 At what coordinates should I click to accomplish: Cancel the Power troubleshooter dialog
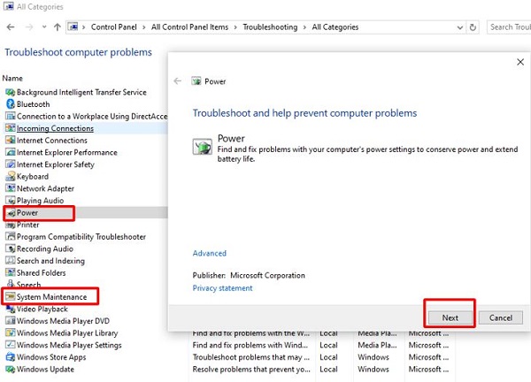[x=501, y=317]
